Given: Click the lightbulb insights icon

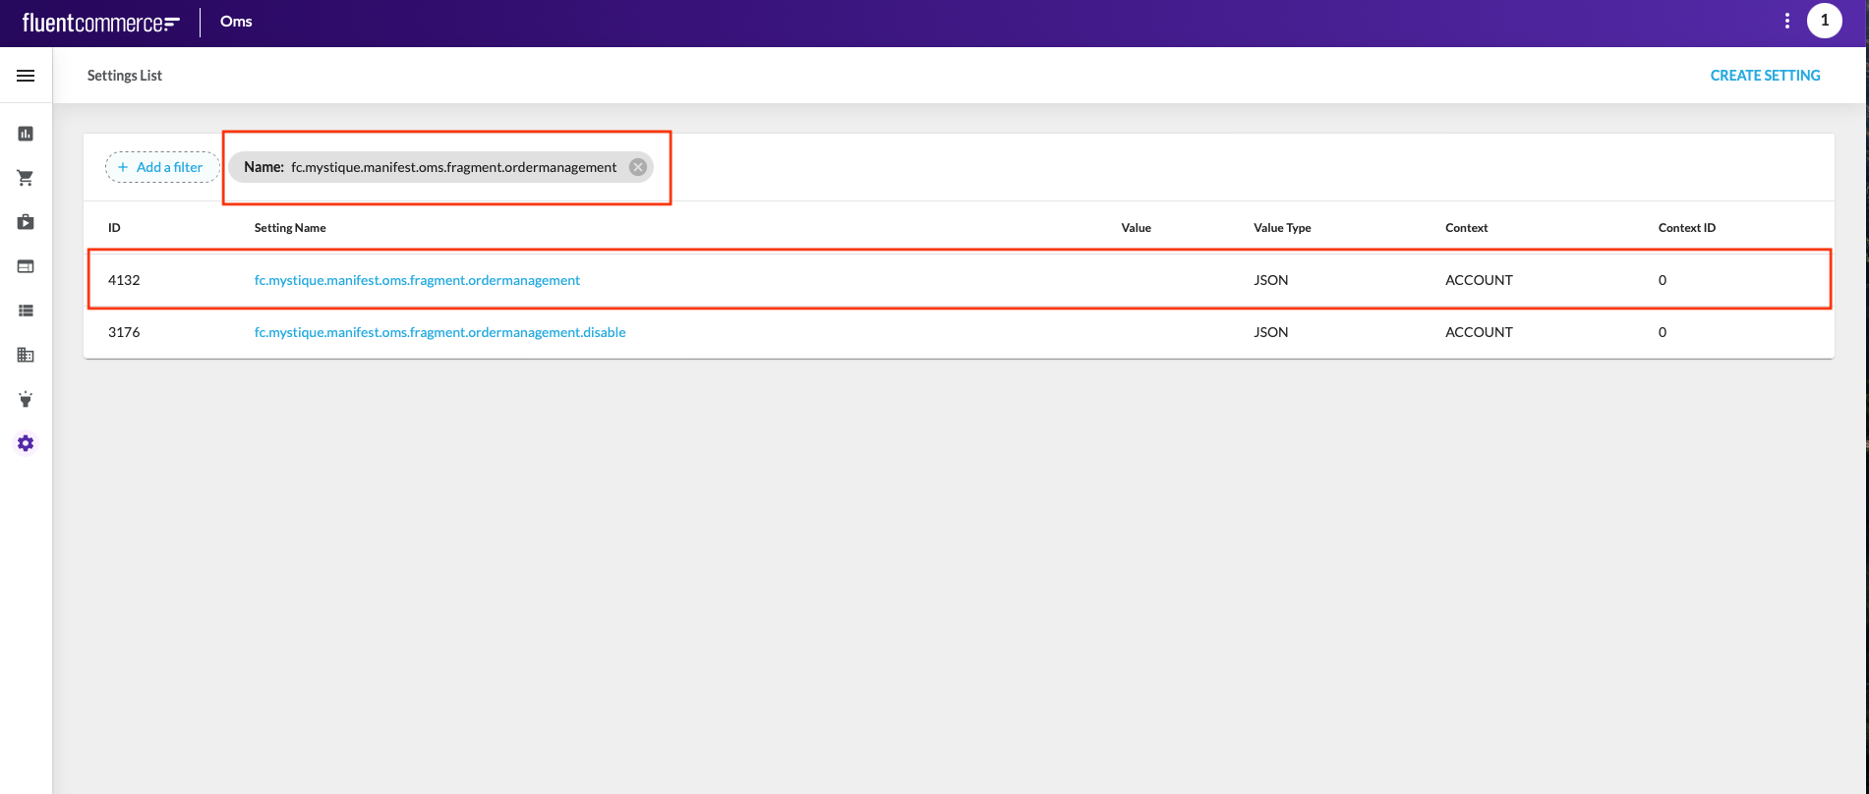Looking at the screenshot, I should tap(26, 399).
